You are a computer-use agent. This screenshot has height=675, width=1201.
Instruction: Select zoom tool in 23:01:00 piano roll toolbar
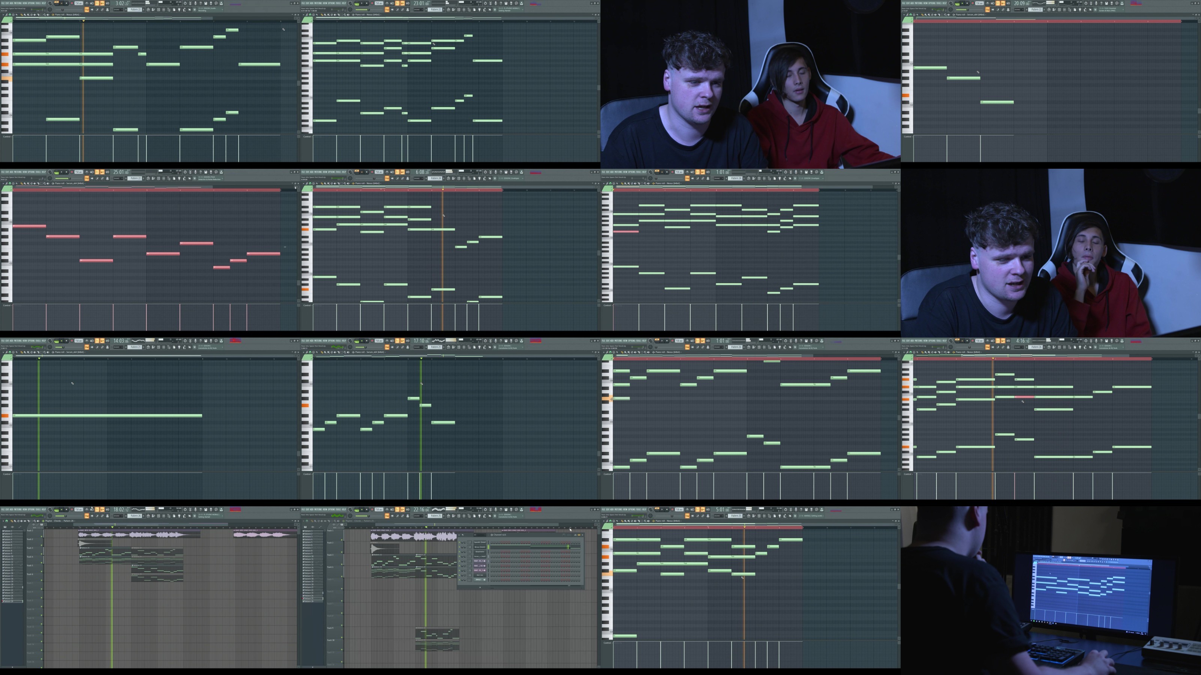click(345, 15)
